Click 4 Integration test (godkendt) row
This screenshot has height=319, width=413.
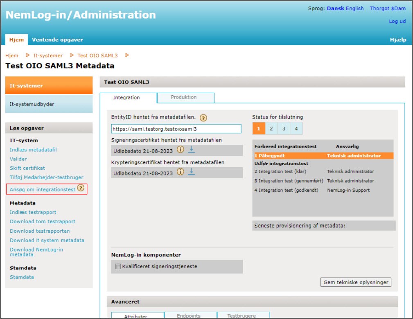[323, 190]
